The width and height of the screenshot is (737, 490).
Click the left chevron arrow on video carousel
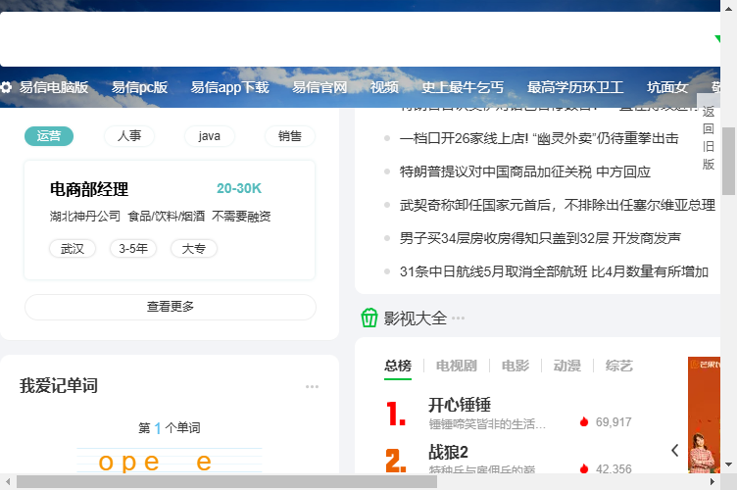point(675,451)
